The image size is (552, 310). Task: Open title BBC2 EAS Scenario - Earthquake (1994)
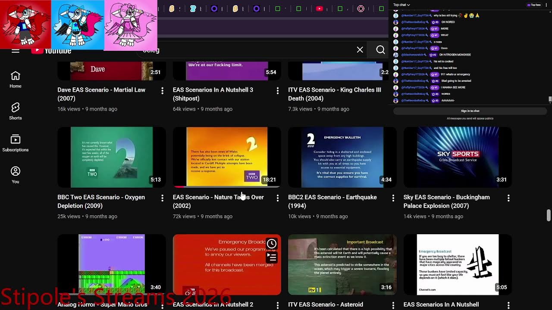(x=332, y=201)
